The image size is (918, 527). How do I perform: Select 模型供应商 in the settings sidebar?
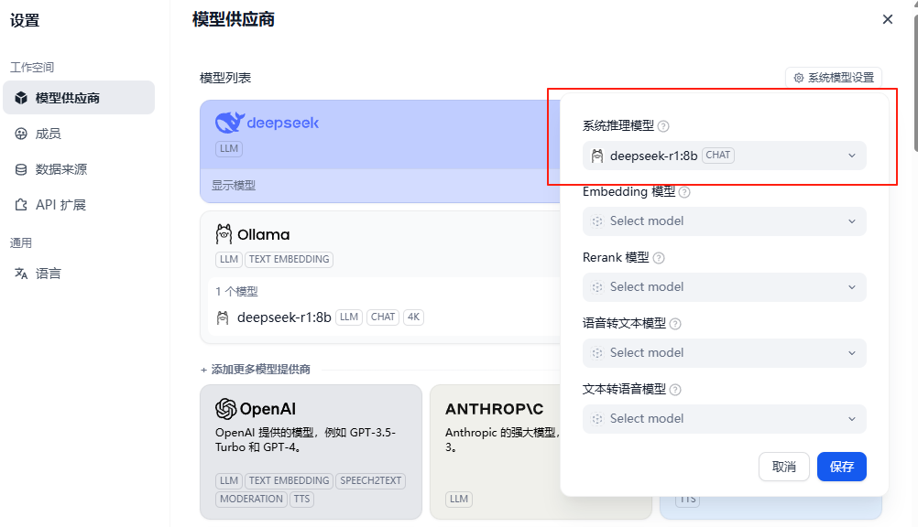click(x=79, y=98)
